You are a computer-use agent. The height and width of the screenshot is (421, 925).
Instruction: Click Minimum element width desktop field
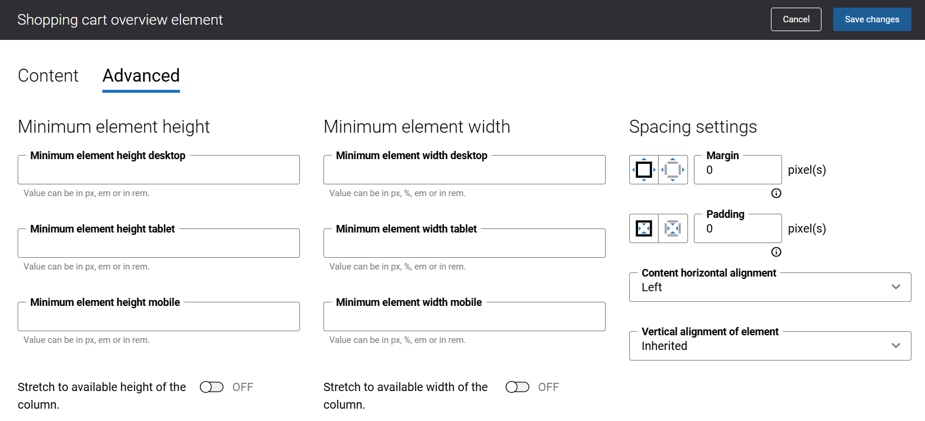(x=464, y=170)
